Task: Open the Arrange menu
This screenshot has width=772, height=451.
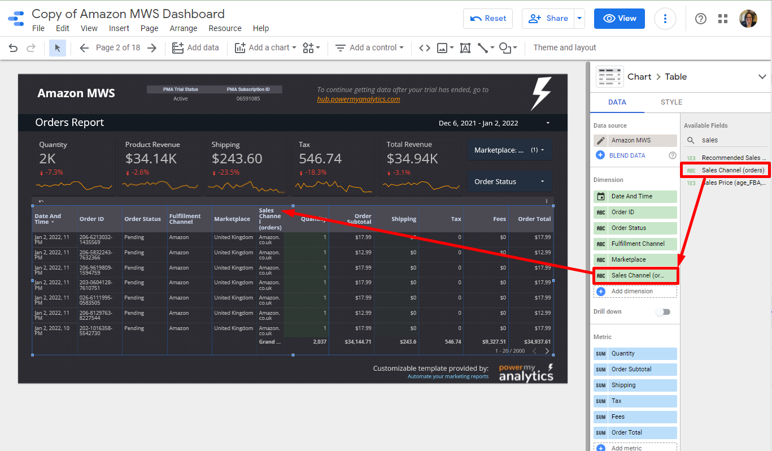Action: tap(184, 28)
